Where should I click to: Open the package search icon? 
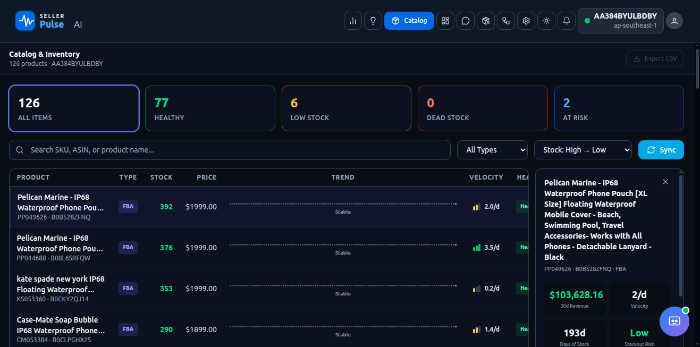tap(486, 21)
